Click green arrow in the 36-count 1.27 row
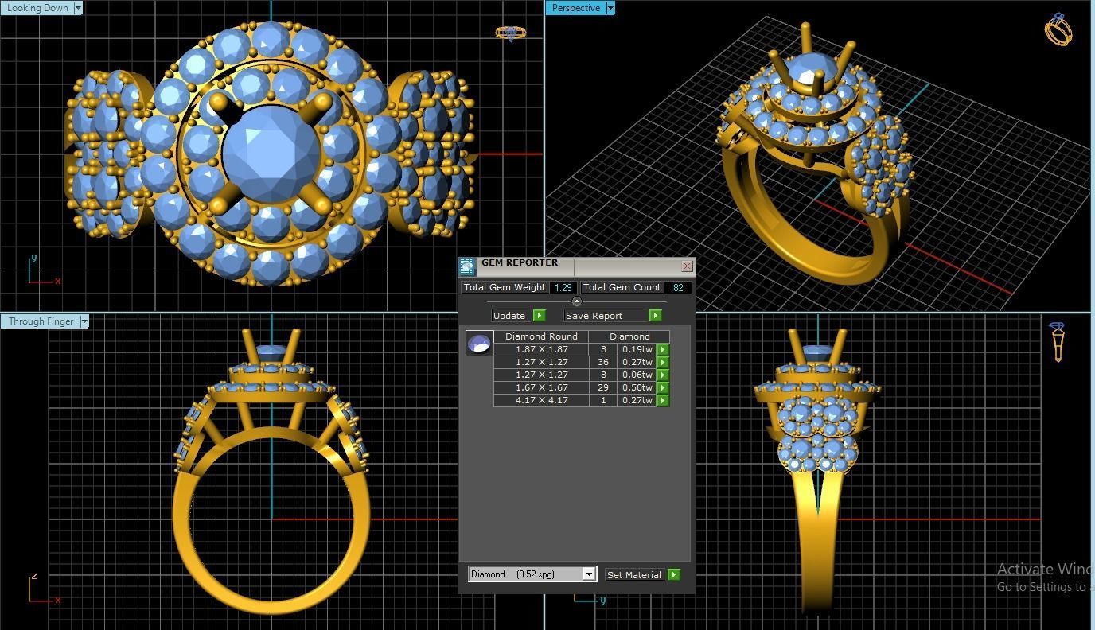This screenshot has height=630, width=1095. (662, 362)
